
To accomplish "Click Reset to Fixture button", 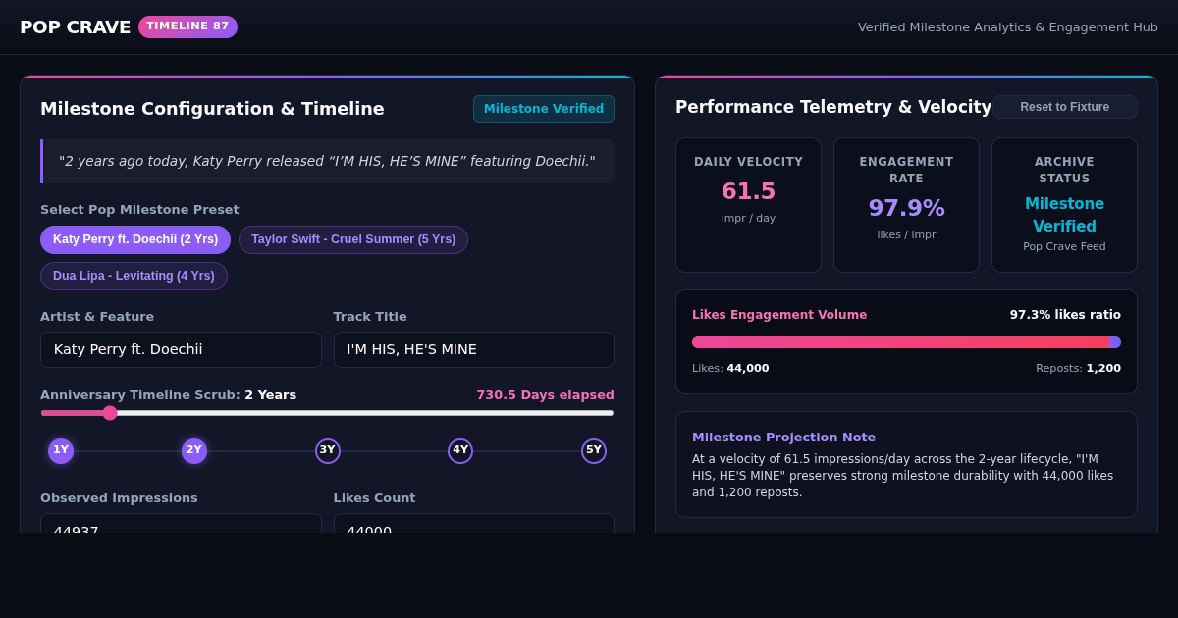I will [1064, 107].
